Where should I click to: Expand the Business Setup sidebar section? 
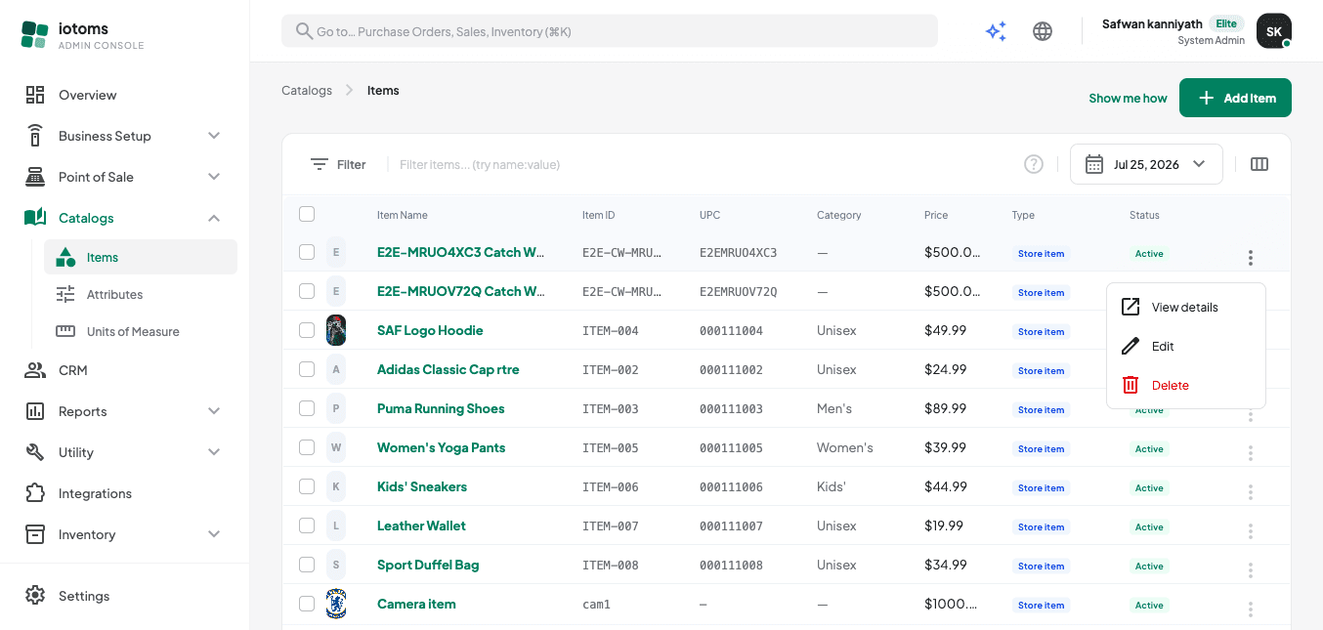click(x=124, y=136)
